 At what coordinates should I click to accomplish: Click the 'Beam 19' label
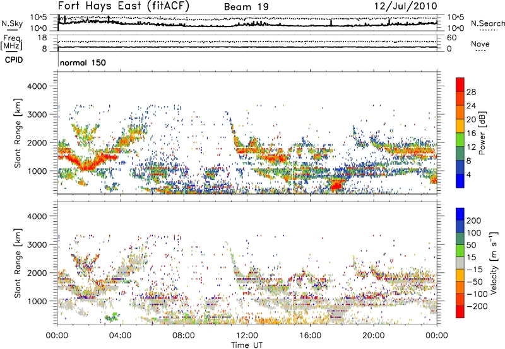point(246,7)
